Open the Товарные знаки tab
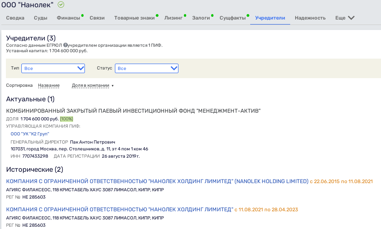The width and height of the screenshot is (381, 229). tap(134, 18)
